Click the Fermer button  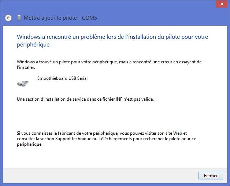[x=211, y=176]
